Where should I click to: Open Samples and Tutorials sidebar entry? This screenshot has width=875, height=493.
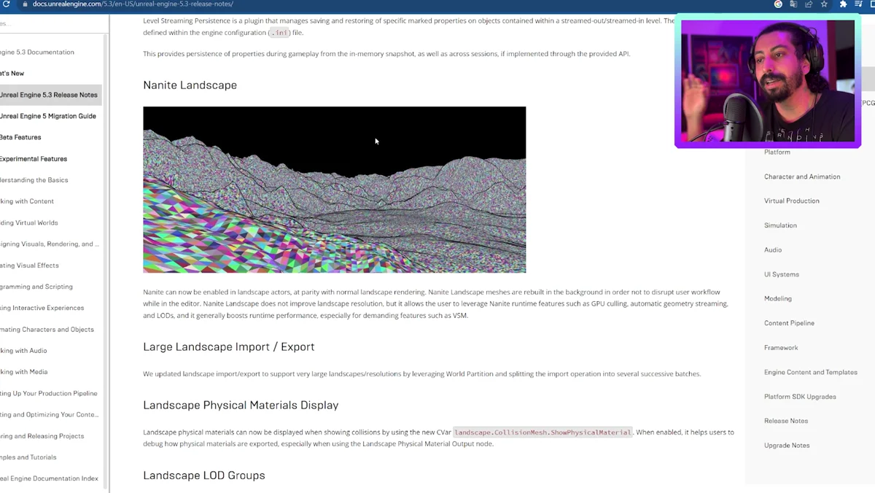[28, 457]
